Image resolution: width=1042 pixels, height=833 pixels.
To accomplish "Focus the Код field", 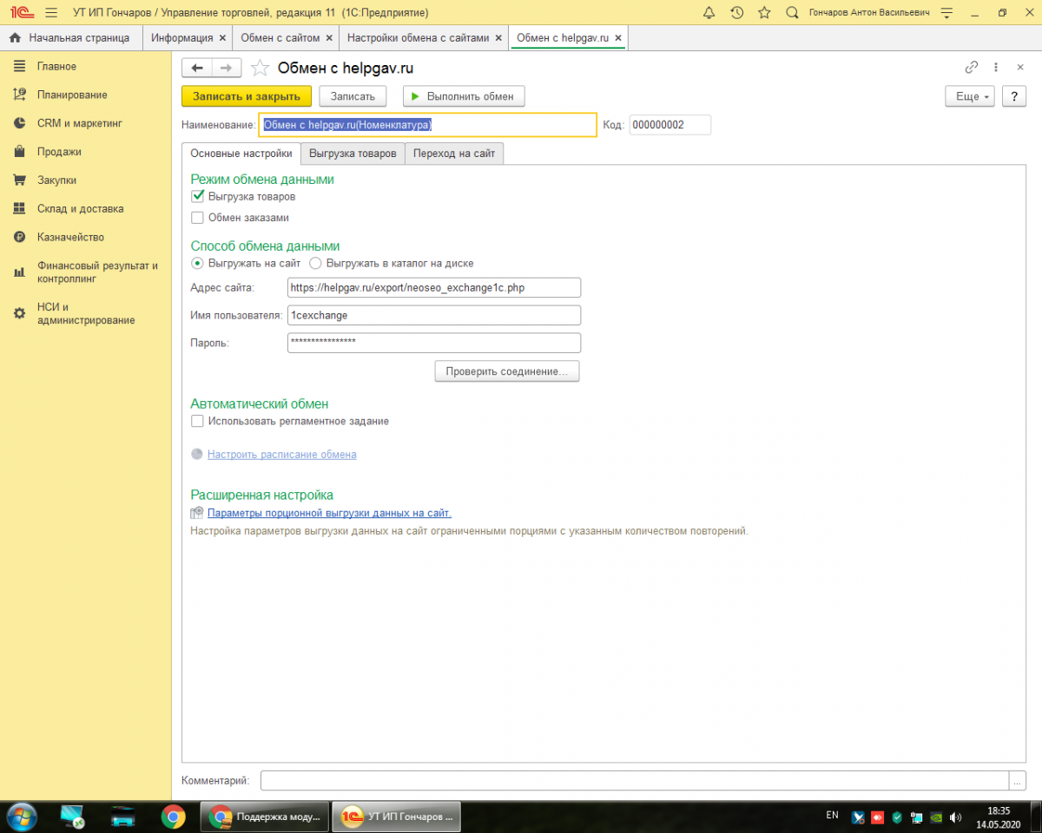I will point(669,125).
